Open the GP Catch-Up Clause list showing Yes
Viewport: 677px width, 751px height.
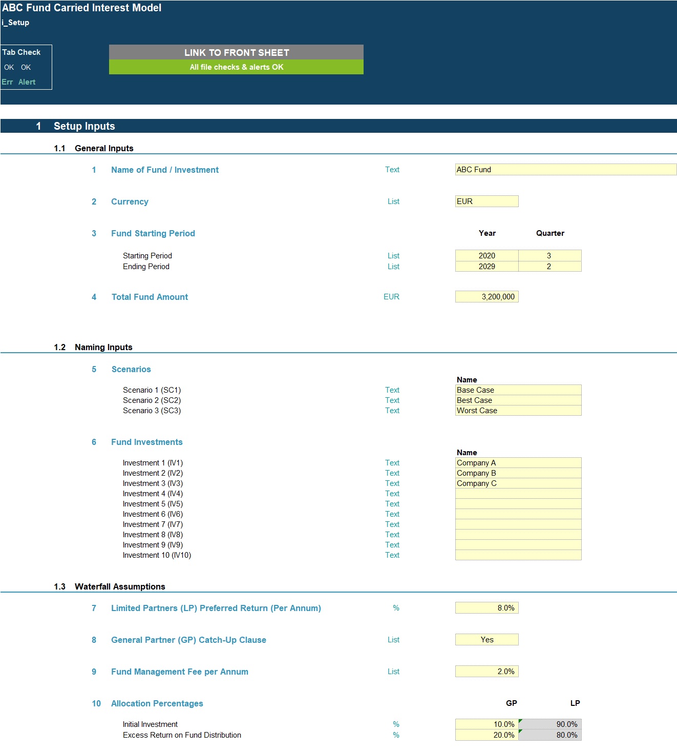pyautogui.click(x=487, y=640)
